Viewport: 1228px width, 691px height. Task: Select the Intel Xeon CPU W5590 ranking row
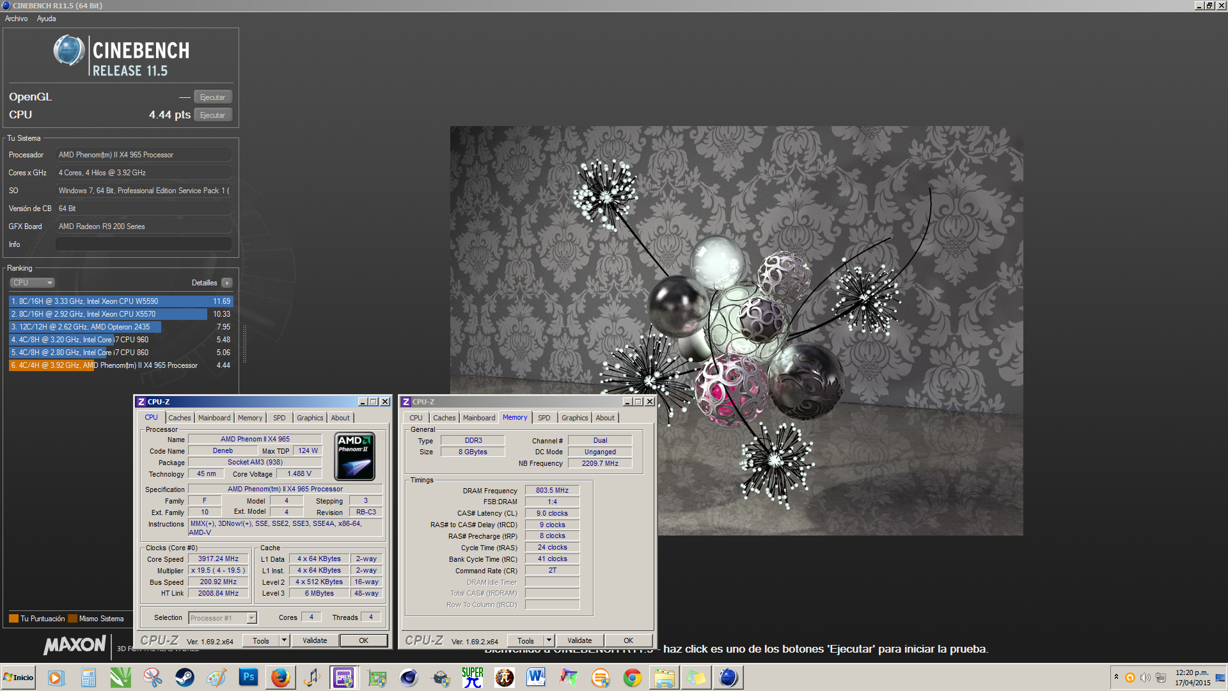(121, 301)
